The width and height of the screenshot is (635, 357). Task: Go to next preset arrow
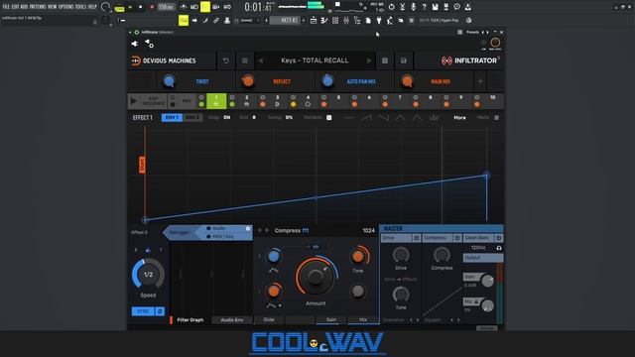(x=369, y=60)
